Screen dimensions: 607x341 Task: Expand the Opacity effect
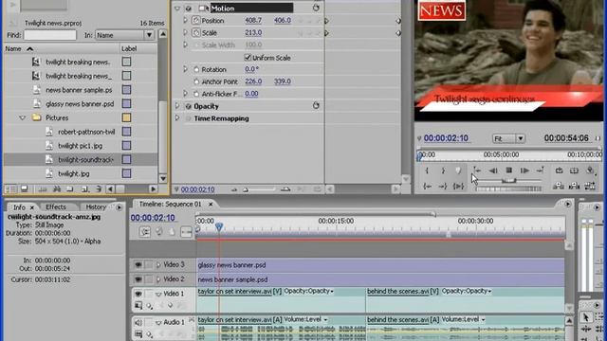177,106
